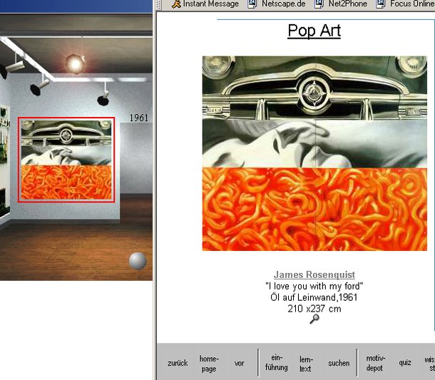Click the page icon beside Netscape.de
This screenshot has width=435, height=380.
[x=252, y=4]
